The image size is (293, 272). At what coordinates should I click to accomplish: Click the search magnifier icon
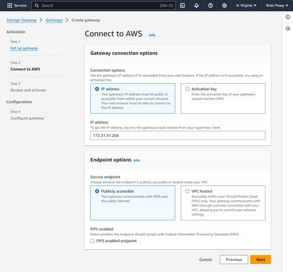(x=37, y=5)
